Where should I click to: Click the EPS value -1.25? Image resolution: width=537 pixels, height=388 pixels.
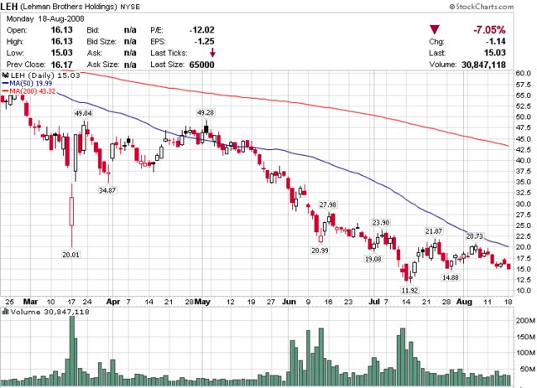tap(205, 41)
